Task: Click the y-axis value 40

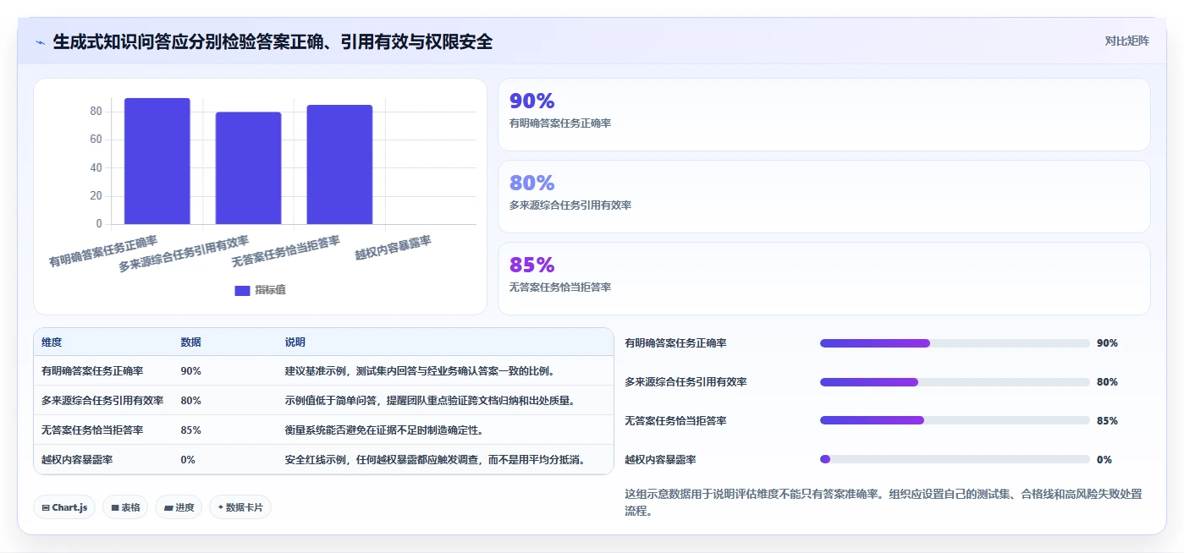Action: pyautogui.click(x=96, y=167)
